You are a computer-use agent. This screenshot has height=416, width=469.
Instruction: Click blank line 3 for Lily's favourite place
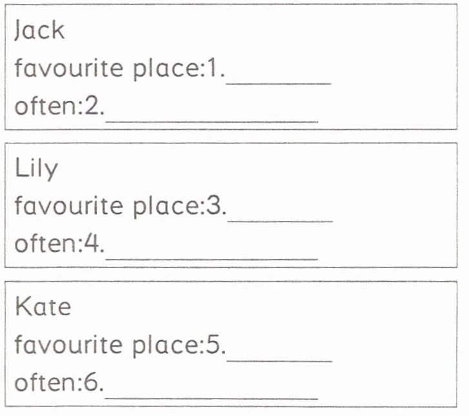[280, 215]
